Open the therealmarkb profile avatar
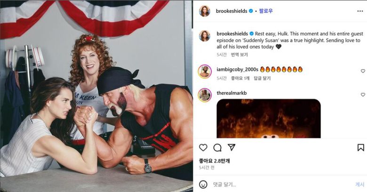367x192 pixels. (x=205, y=95)
